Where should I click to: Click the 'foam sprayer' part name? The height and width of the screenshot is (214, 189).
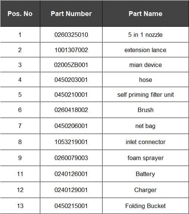click(x=145, y=158)
